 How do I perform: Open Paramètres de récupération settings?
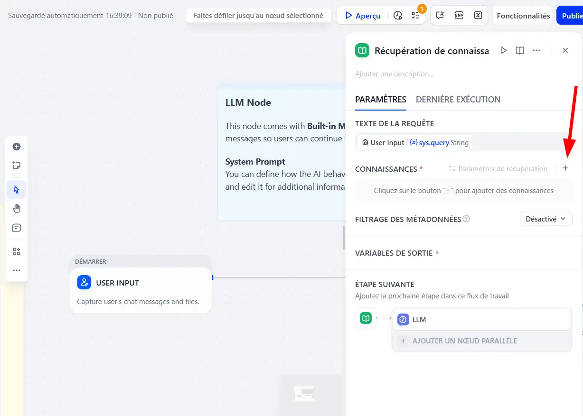[x=498, y=168]
